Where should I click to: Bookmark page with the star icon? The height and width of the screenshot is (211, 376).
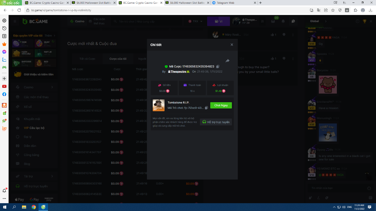tap(333, 10)
